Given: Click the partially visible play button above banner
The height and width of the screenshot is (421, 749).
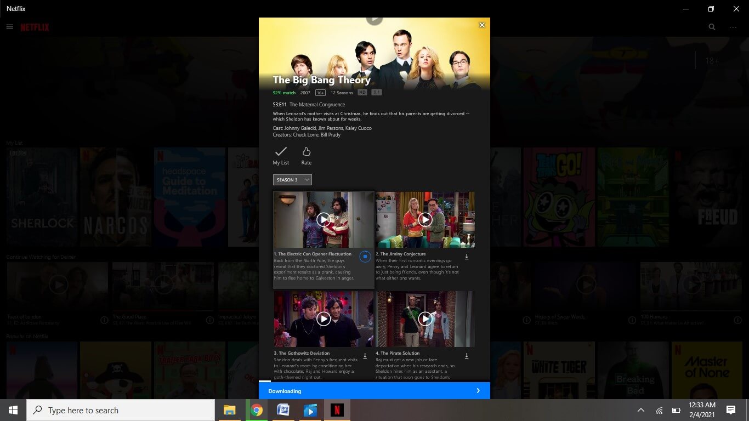Looking at the screenshot, I should pos(374,20).
